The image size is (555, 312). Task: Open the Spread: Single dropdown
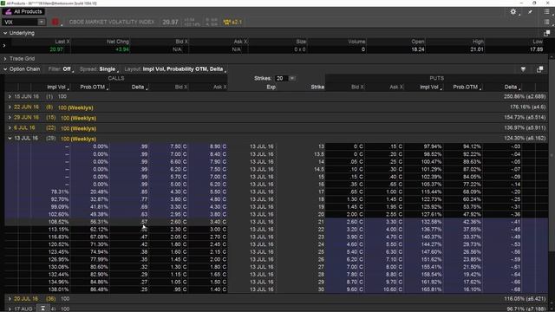click(x=98, y=69)
